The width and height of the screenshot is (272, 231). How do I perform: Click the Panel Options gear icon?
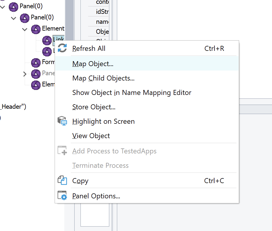[x=62, y=196]
